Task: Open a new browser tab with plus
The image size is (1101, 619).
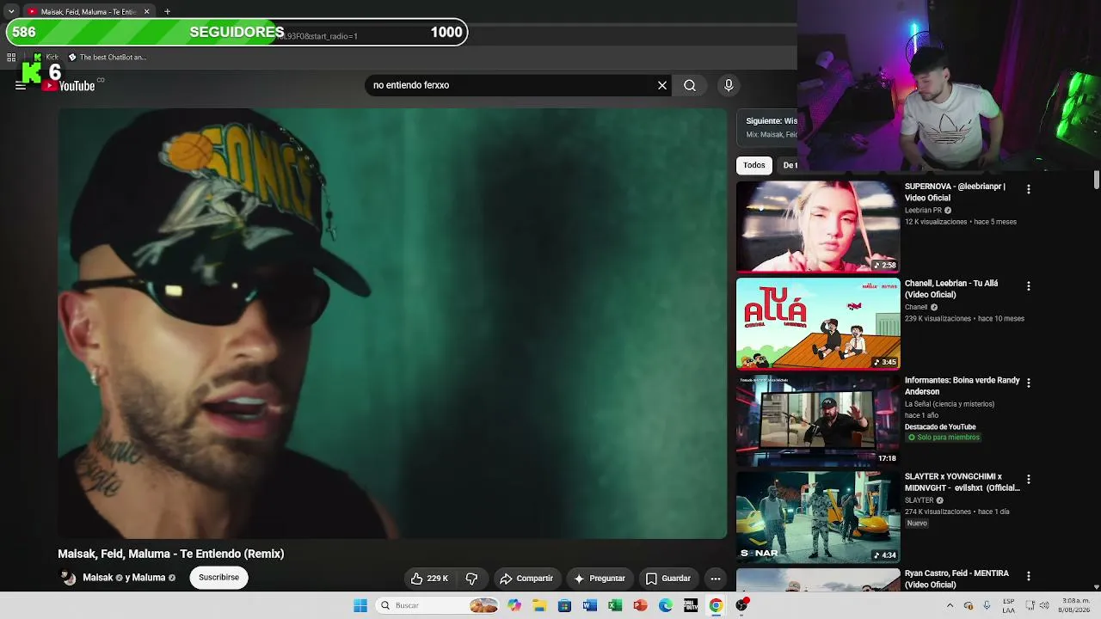Action: tap(167, 12)
